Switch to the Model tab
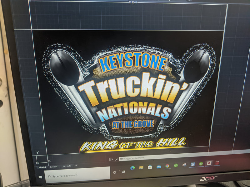 click(x=42, y=167)
